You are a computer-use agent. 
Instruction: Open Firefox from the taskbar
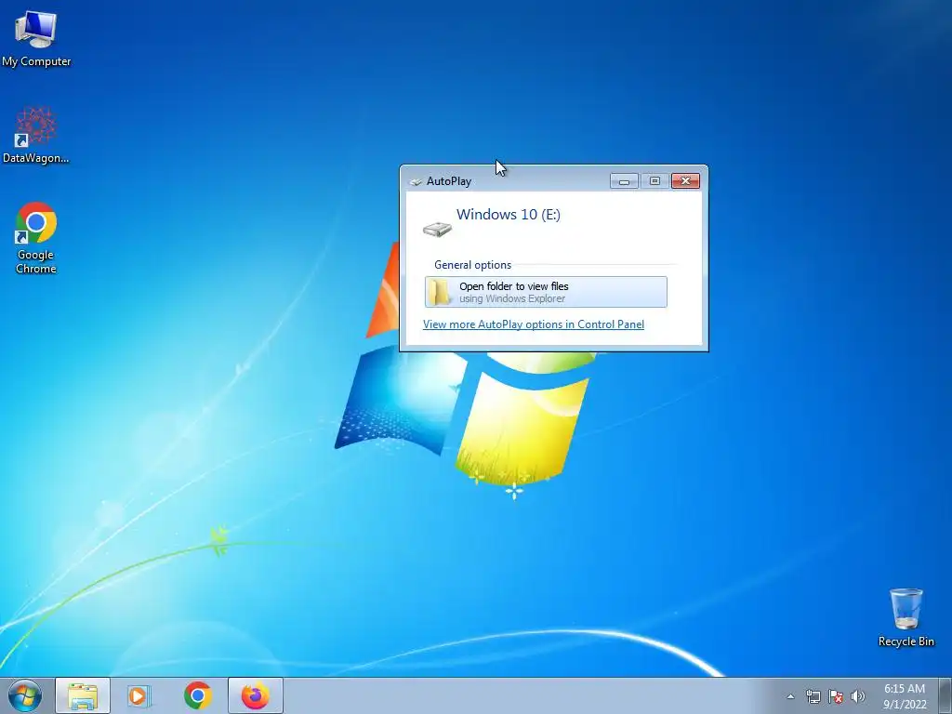coord(256,695)
